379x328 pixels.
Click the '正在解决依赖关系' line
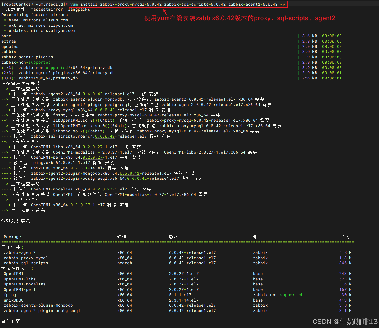20,84
